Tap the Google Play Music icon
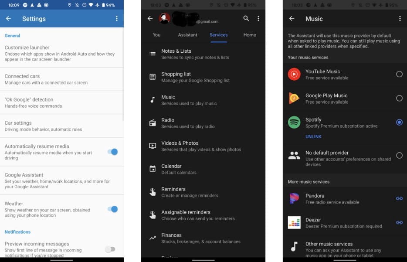 point(294,98)
